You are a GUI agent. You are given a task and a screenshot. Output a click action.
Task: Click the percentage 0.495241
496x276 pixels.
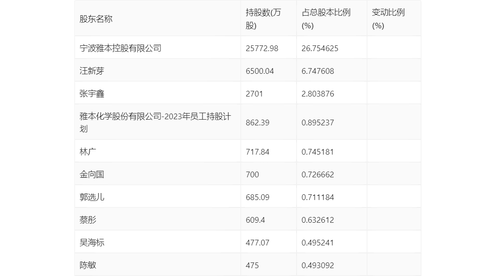tap(318, 243)
